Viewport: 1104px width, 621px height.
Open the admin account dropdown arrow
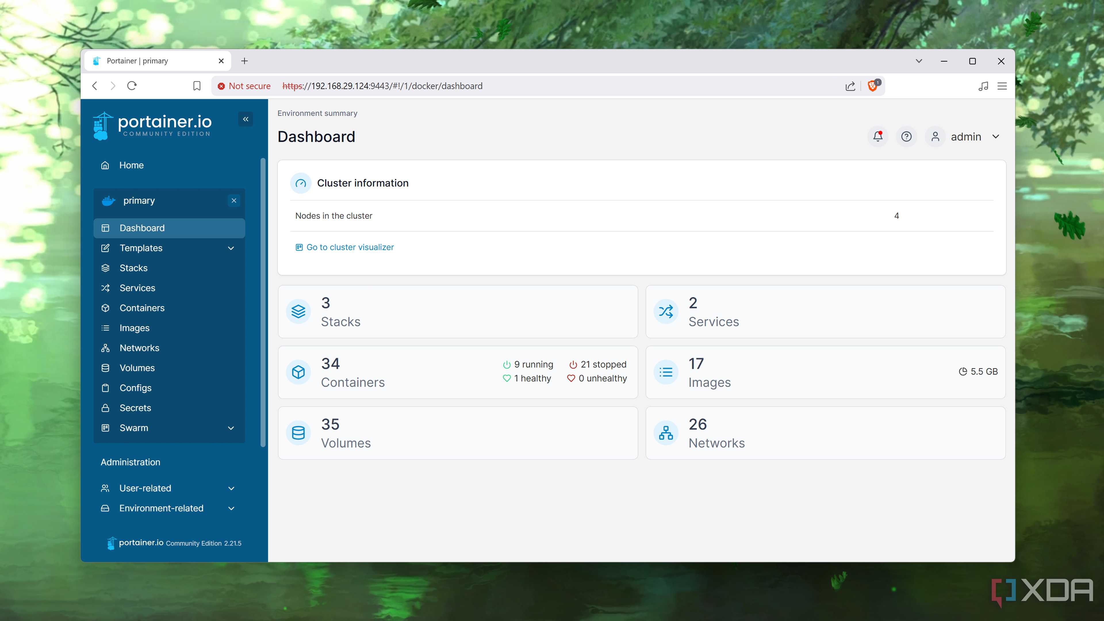coord(996,137)
